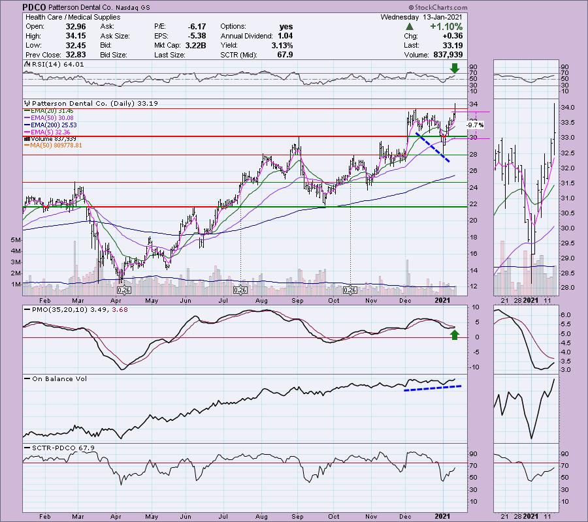Screen dimensions: 588x522
Task: Click the Wednesday 13-Jan-2021 date
Action: click(x=421, y=17)
